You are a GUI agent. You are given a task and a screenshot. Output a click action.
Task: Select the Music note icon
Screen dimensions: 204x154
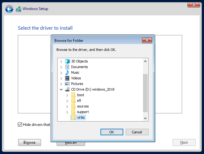(x=67, y=72)
